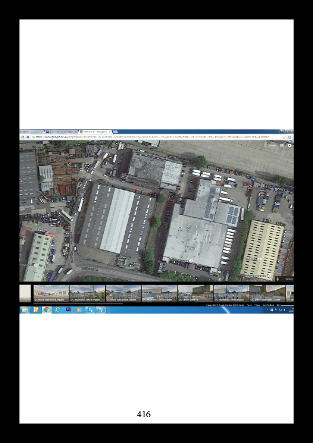Click the Pegman Street View icon
Image resolution: width=313 pixels, height=443 pixels.
tap(278, 279)
